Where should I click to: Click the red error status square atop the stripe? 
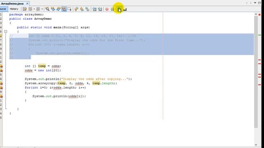tap(259, 15)
